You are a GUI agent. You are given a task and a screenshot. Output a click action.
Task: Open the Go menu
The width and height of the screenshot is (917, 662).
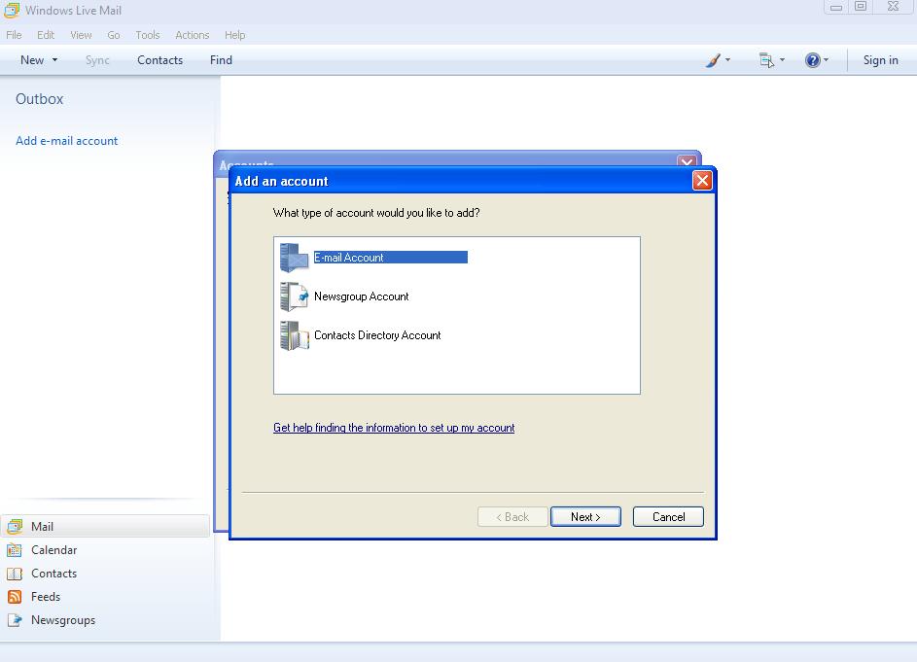[114, 35]
